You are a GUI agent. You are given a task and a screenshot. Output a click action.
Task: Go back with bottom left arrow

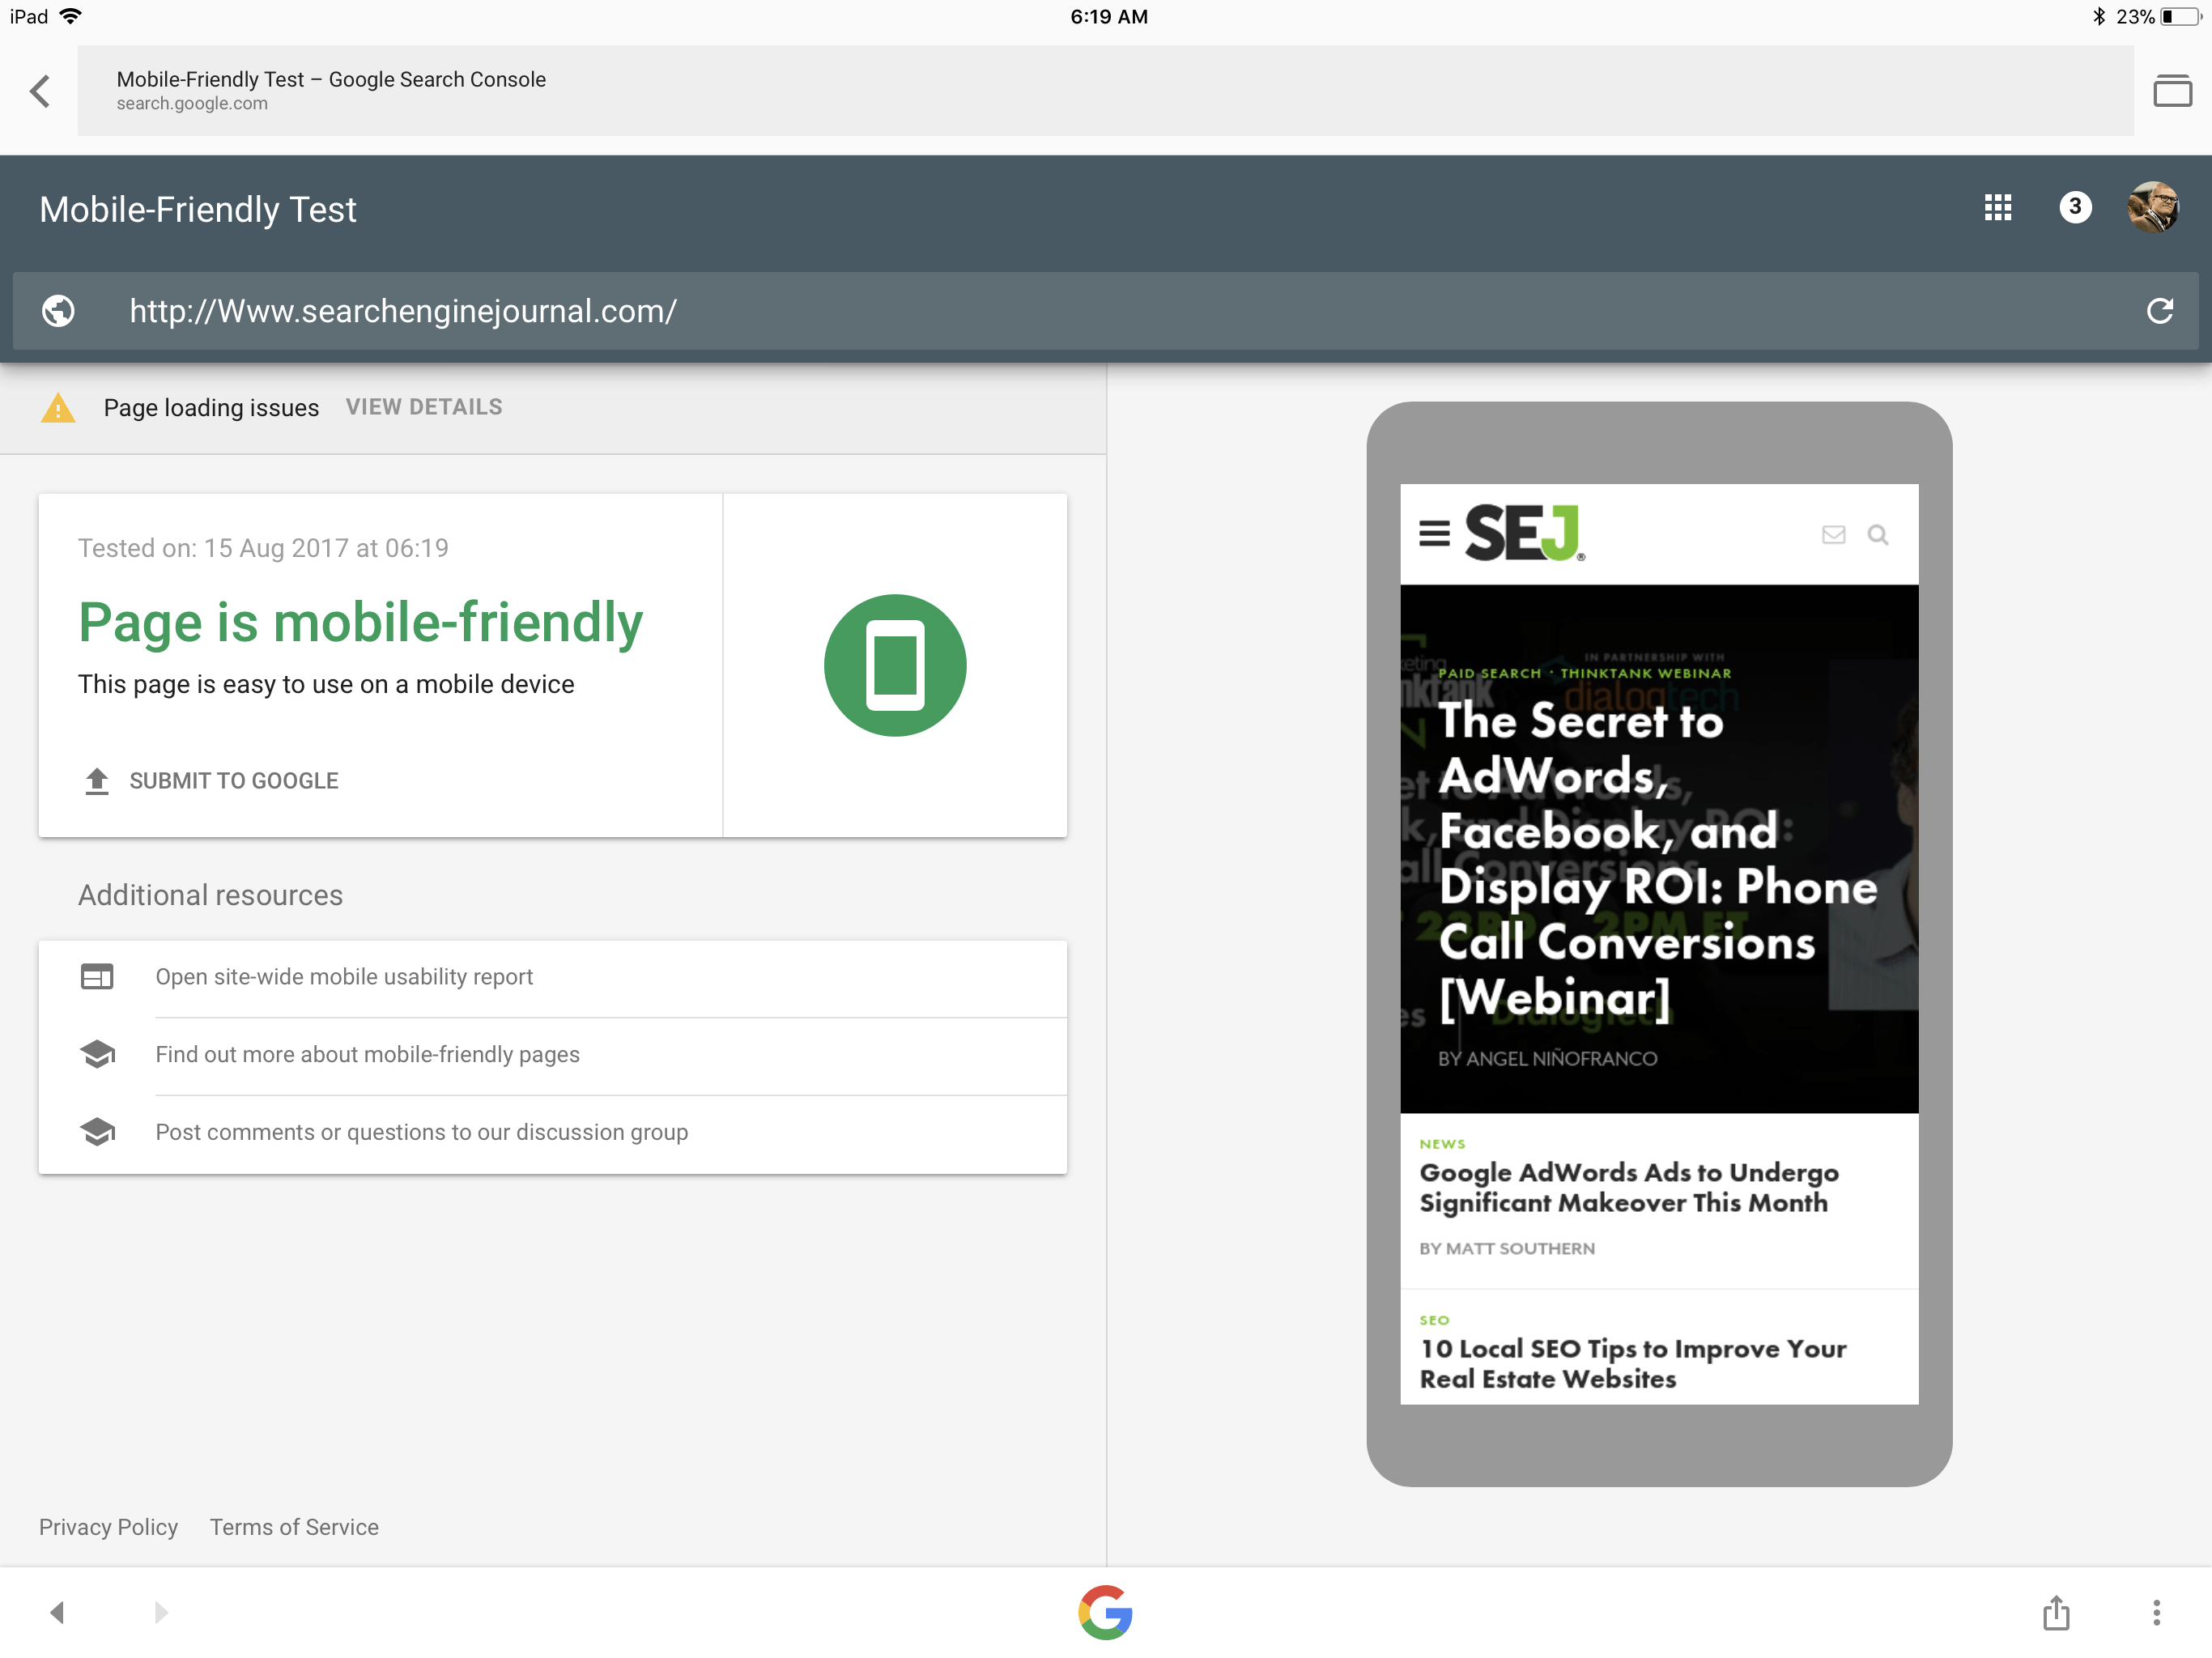[57, 1612]
